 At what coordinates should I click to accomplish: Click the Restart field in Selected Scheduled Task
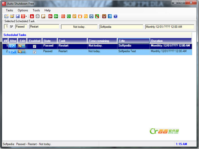pyautogui.click(x=44, y=27)
